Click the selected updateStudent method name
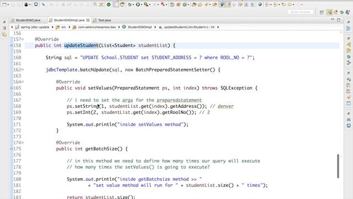 click(81, 45)
